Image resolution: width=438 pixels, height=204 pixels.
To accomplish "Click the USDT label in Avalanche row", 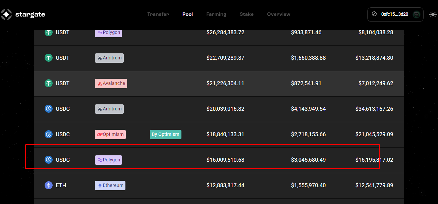I will (x=63, y=83).
